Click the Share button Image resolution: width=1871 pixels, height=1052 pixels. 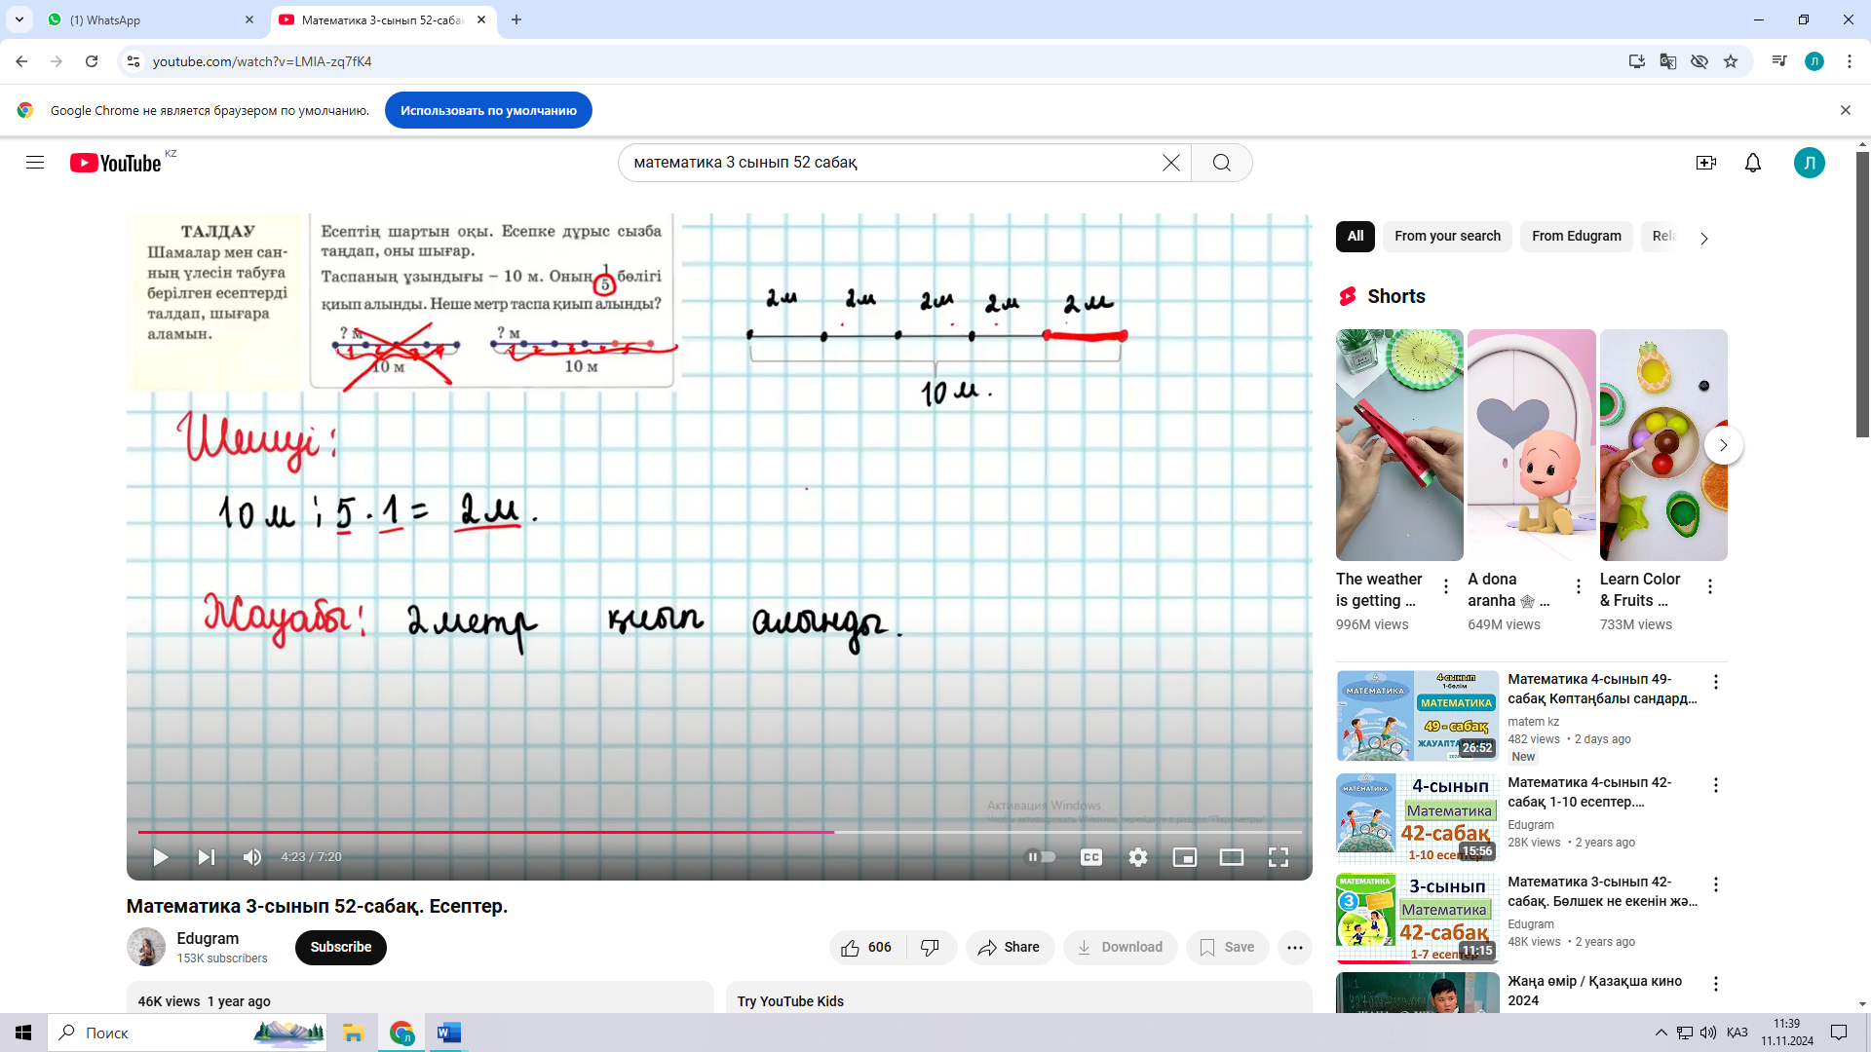pyautogui.click(x=1010, y=947)
